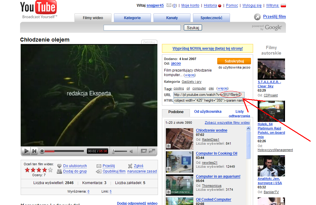Click in the search text field
This screenshot has height=205, width=316.
click(x=142, y=28)
